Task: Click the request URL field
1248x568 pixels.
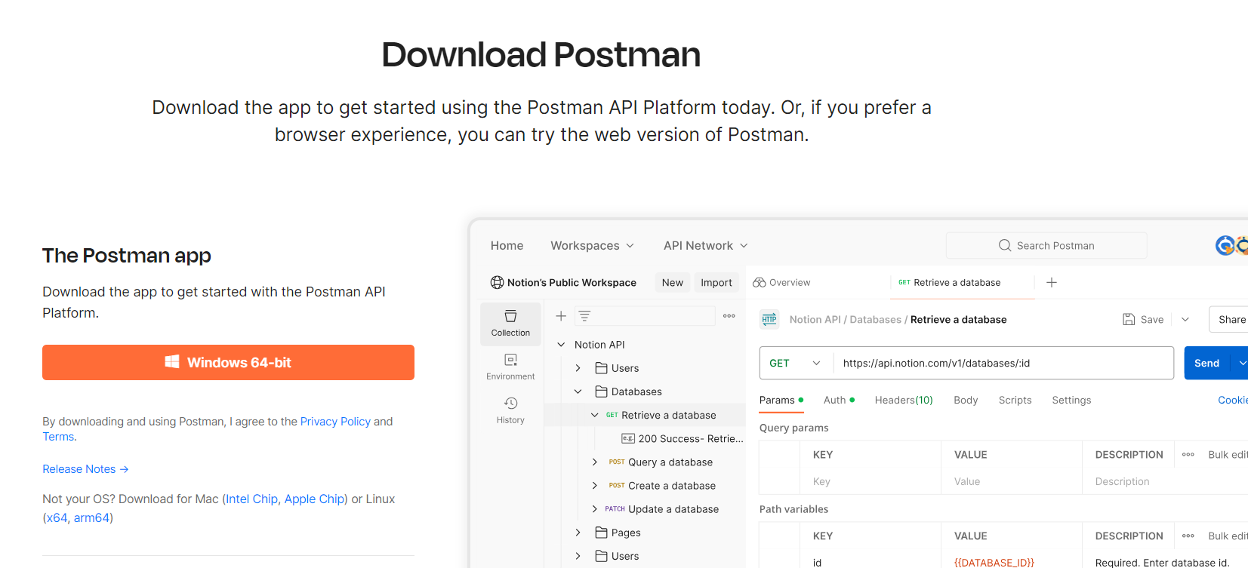Action: click(1003, 363)
